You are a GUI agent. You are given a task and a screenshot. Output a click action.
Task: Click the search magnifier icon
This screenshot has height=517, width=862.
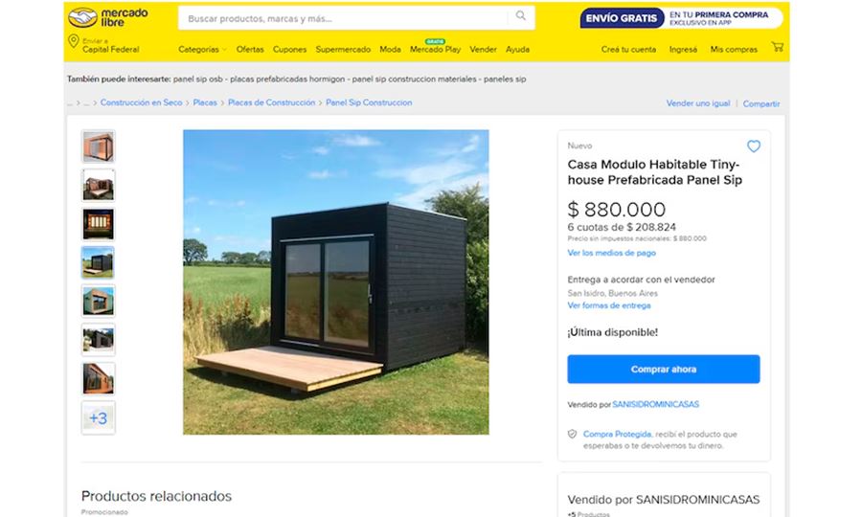pos(521,16)
